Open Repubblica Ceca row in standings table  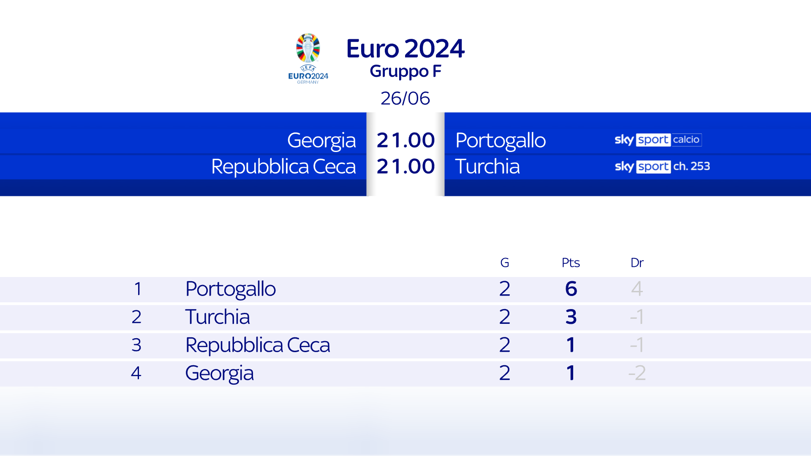pyautogui.click(x=257, y=345)
